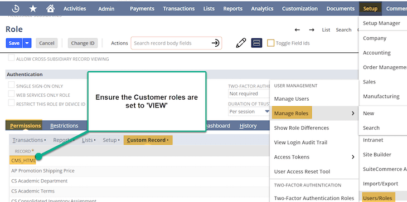Choose Site Builder in Setup menu
The width and height of the screenshot is (407, 202).
[x=377, y=154]
